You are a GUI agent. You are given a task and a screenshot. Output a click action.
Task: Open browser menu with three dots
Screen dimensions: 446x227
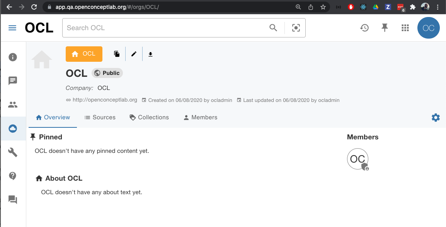(x=438, y=7)
